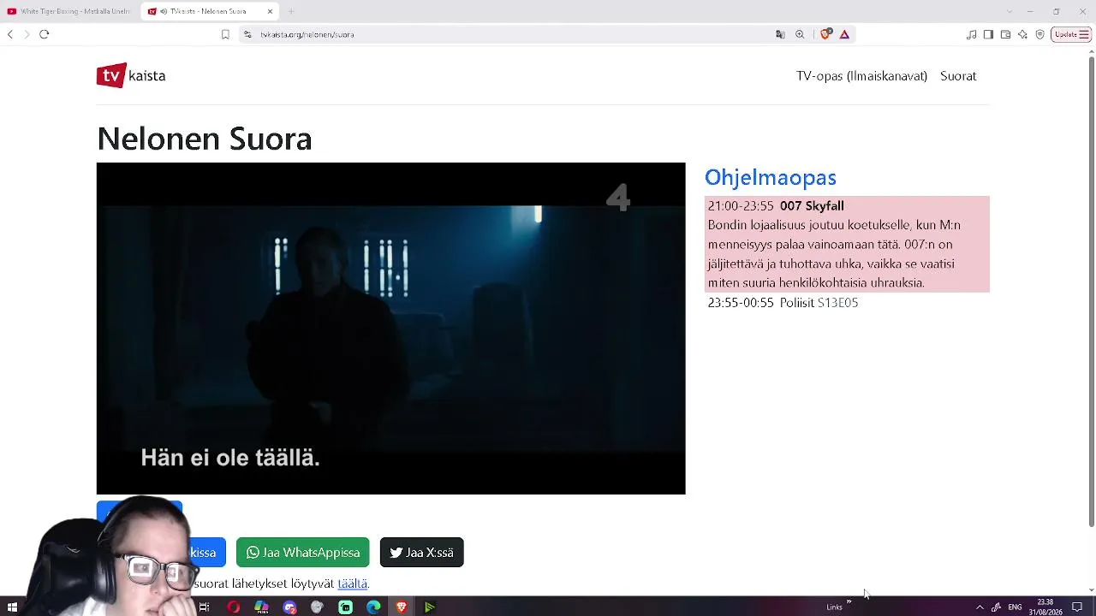Open TV-opas (Ilmaiskanavat) menu link
The width and height of the screenshot is (1096, 616).
pos(861,76)
